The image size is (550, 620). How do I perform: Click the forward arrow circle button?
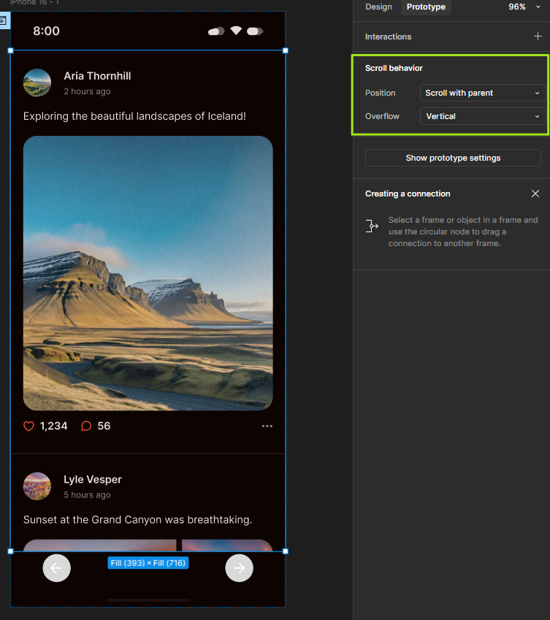pyautogui.click(x=240, y=568)
